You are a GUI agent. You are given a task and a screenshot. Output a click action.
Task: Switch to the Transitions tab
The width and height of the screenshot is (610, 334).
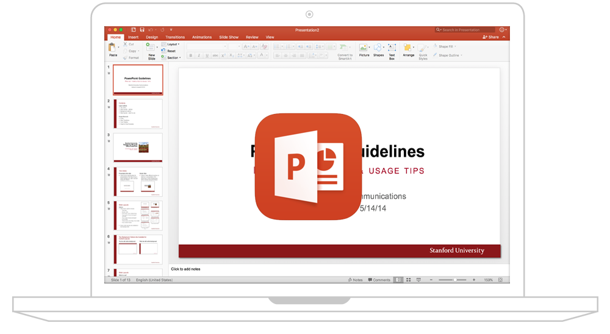pos(174,37)
